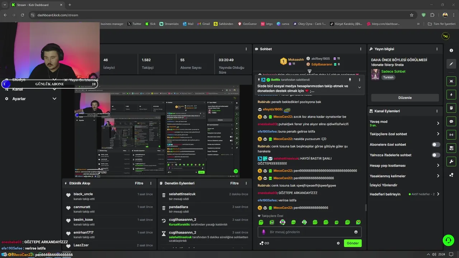
Task: Open İzleyici Yönlendir option
Action: (383, 185)
